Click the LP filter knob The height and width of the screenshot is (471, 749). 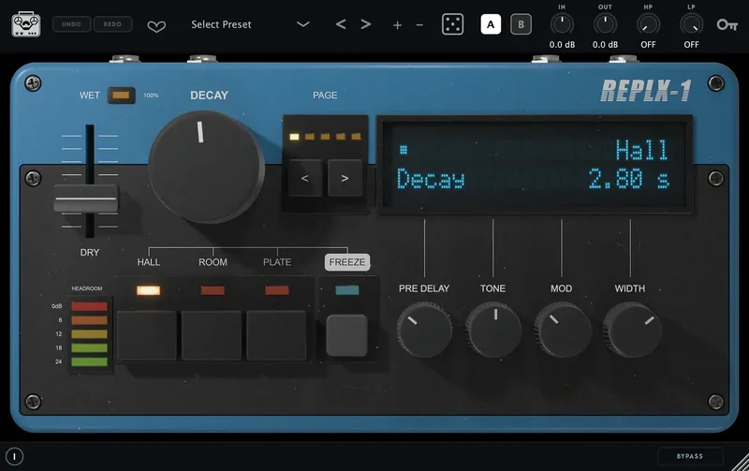pyautogui.click(x=691, y=24)
